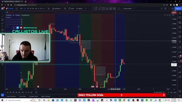Click the trash remove drawings icon

3,64
